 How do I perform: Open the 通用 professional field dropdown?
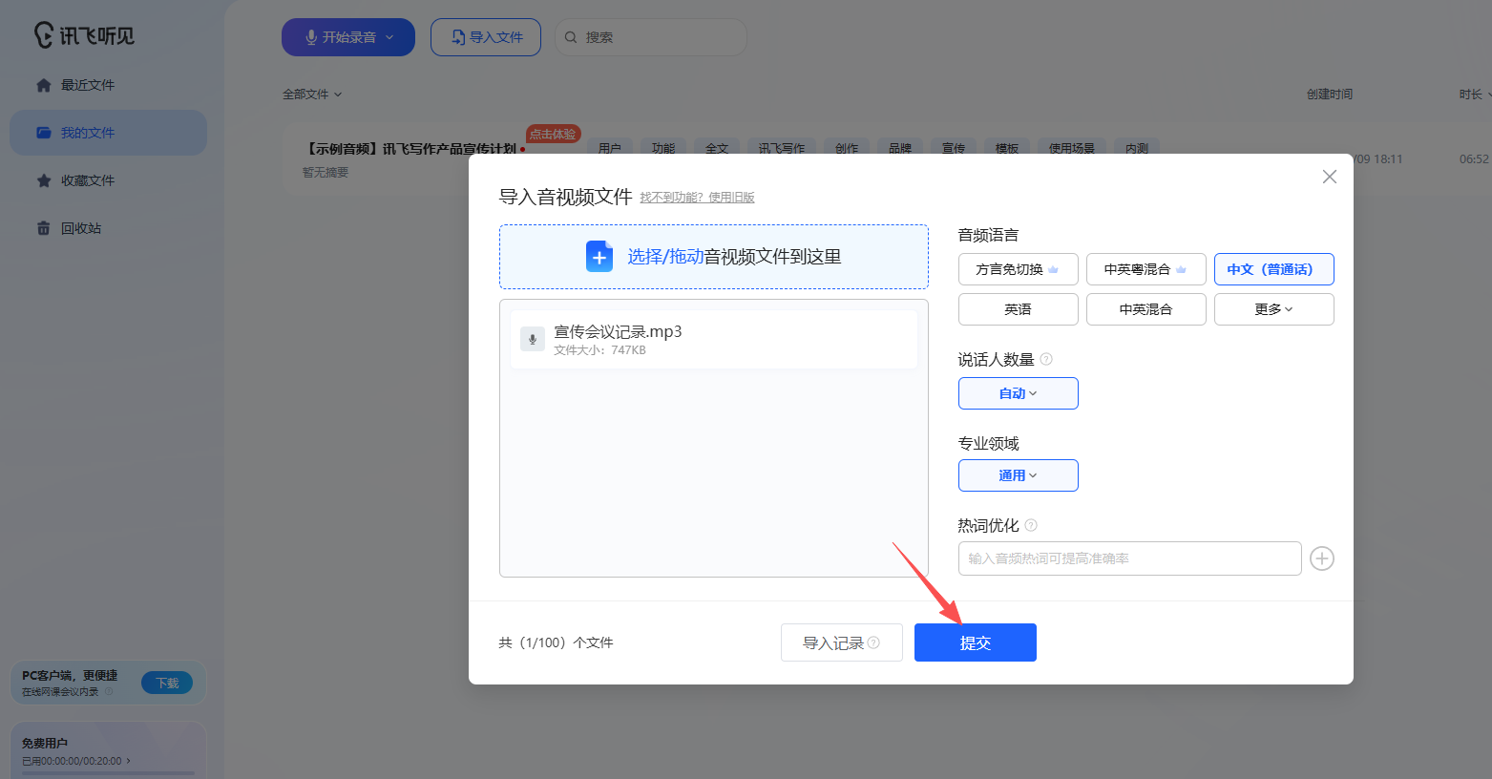pyautogui.click(x=1019, y=475)
